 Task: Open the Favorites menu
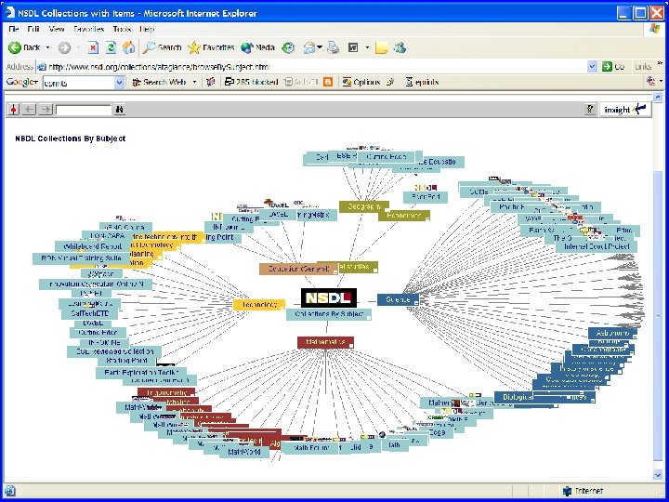pyautogui.click(x=89, y=29)
